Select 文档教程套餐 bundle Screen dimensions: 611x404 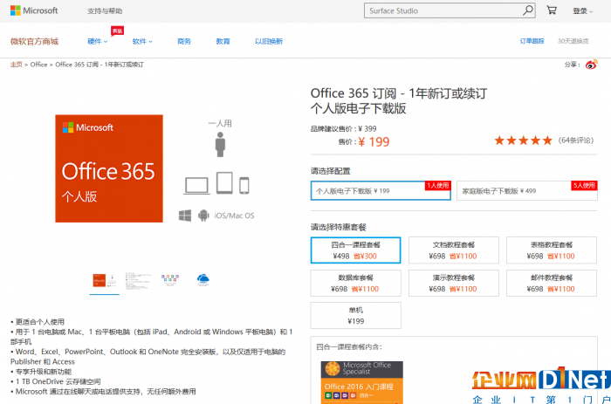pyautogui.click(x=454, y=250)
